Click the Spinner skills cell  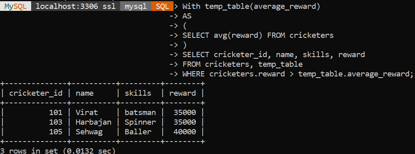140,122
